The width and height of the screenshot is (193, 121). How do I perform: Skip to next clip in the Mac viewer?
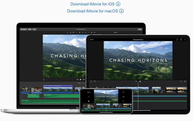84,79
